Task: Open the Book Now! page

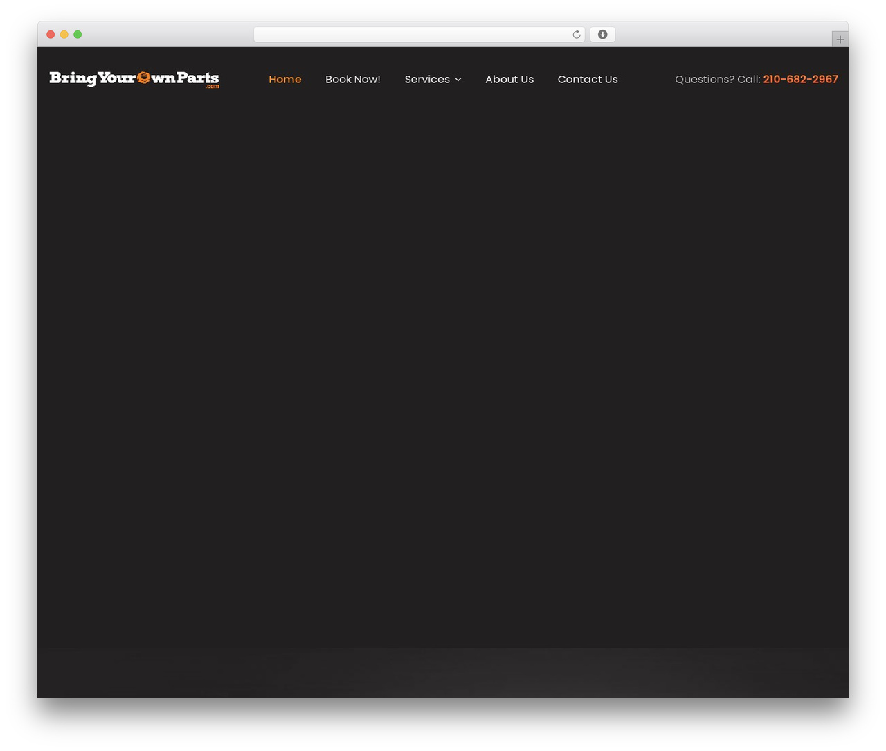Action: [x=353, y=79]
